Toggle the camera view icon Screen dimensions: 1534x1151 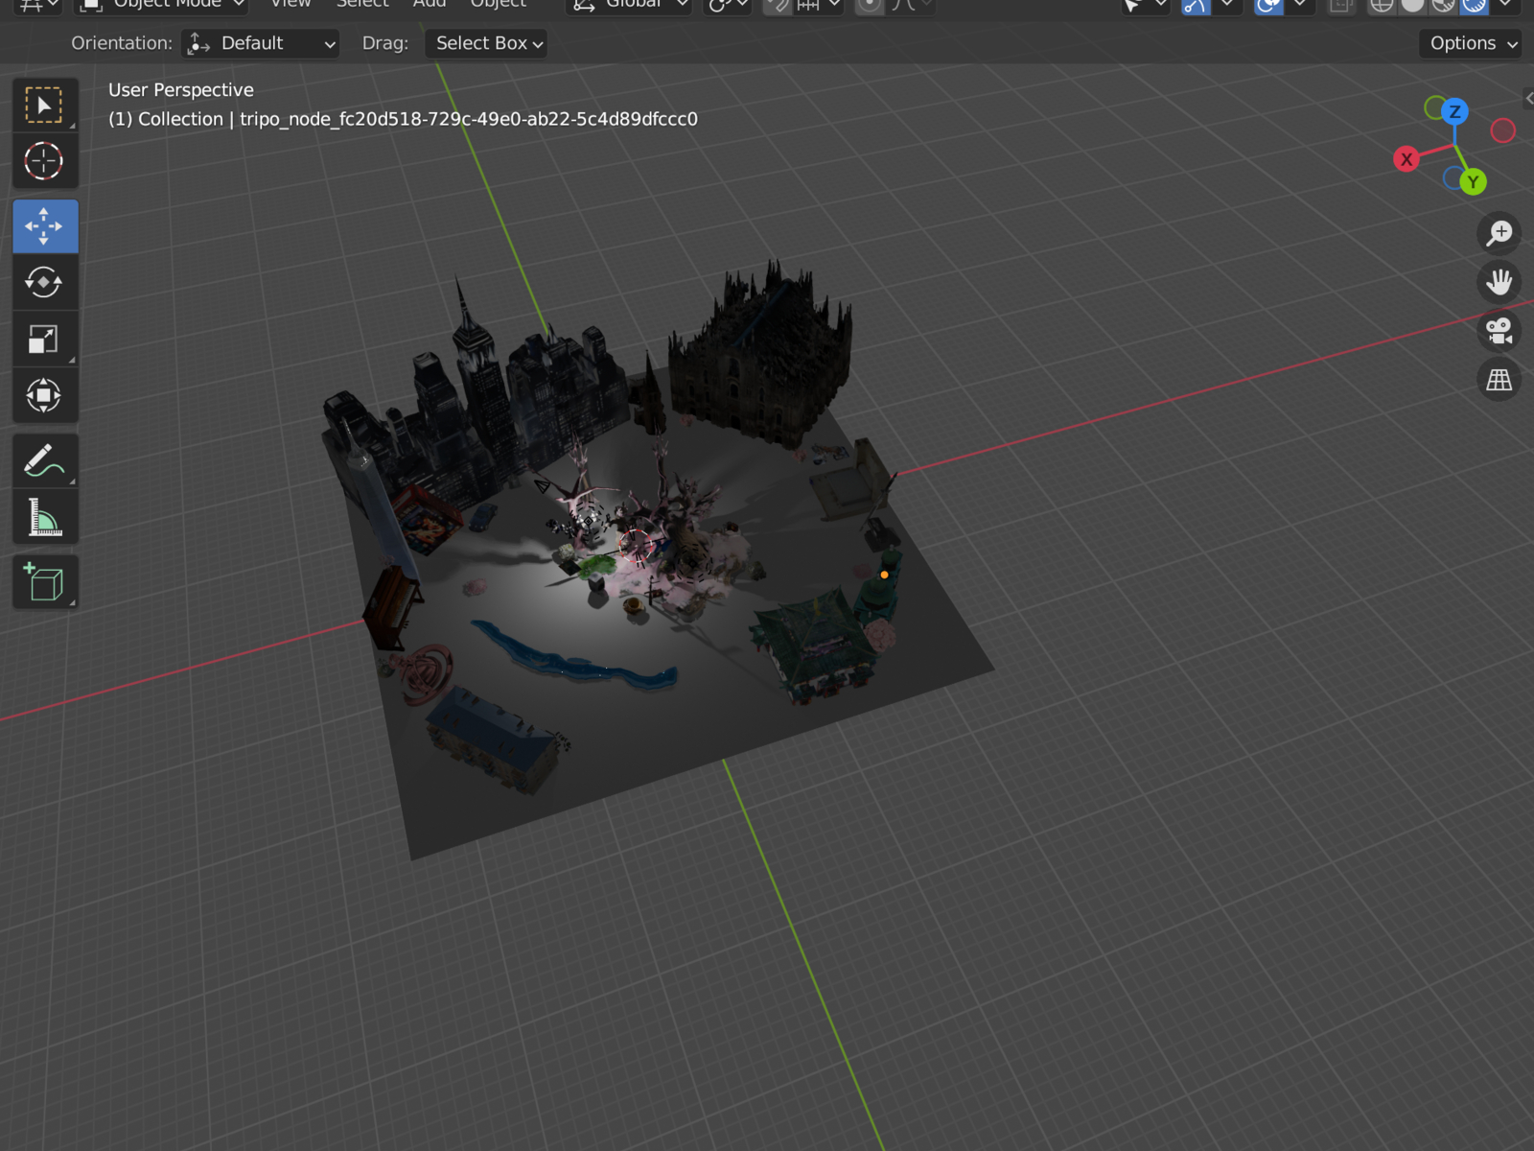pyautogui.click(x=1499, y=331)
